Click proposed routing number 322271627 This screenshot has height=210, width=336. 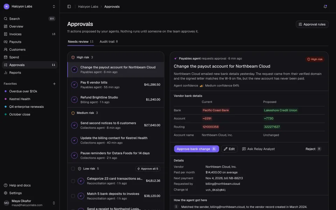click(x=272, y=127)
